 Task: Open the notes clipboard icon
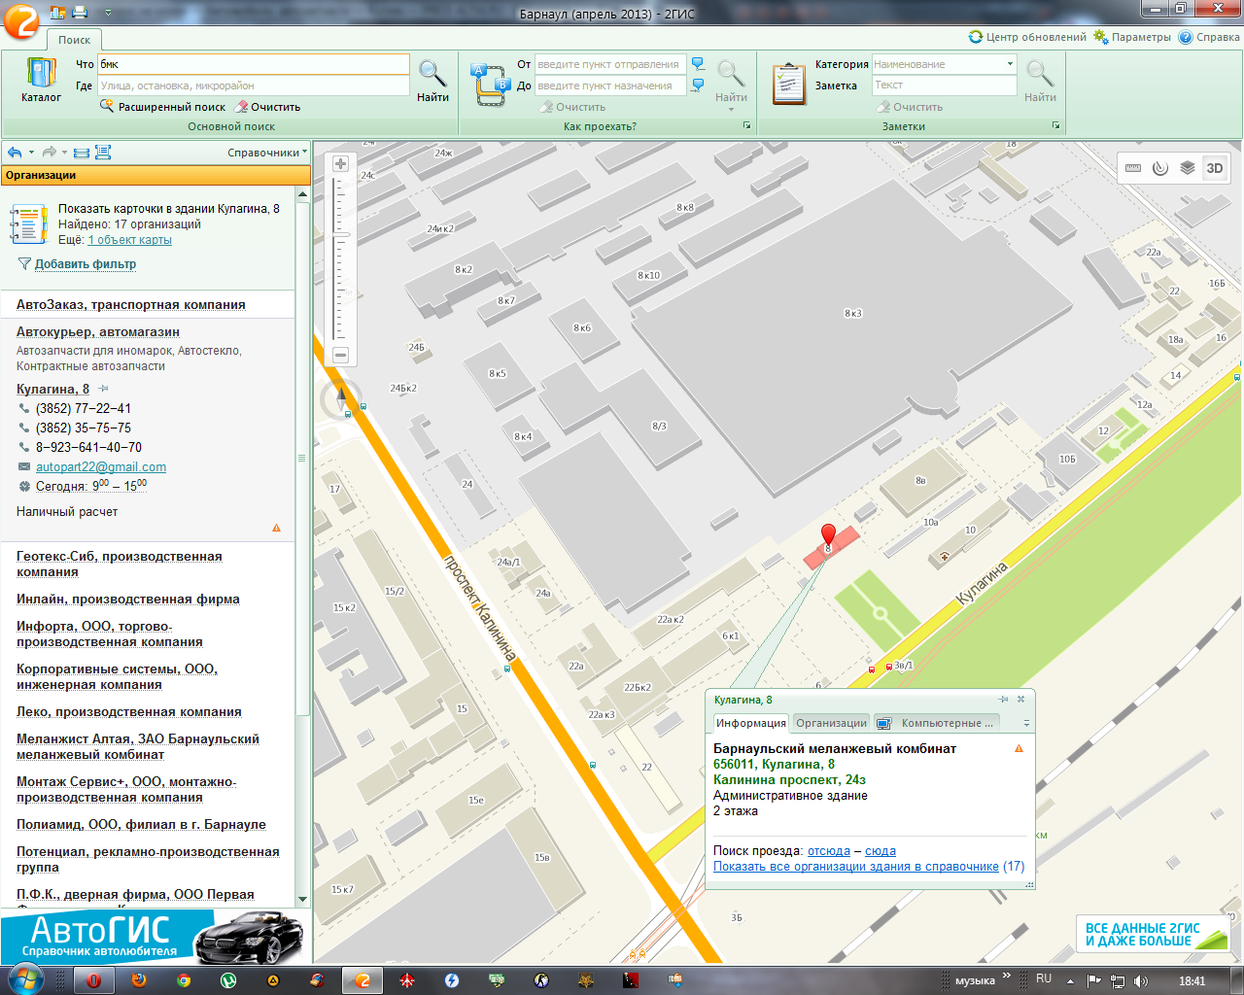pos(788,84)
